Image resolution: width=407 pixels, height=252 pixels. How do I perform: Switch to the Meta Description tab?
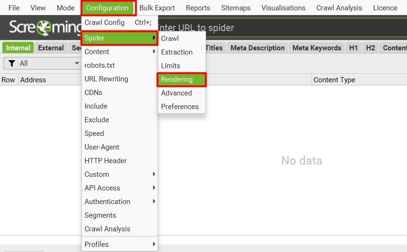[257, 48]
